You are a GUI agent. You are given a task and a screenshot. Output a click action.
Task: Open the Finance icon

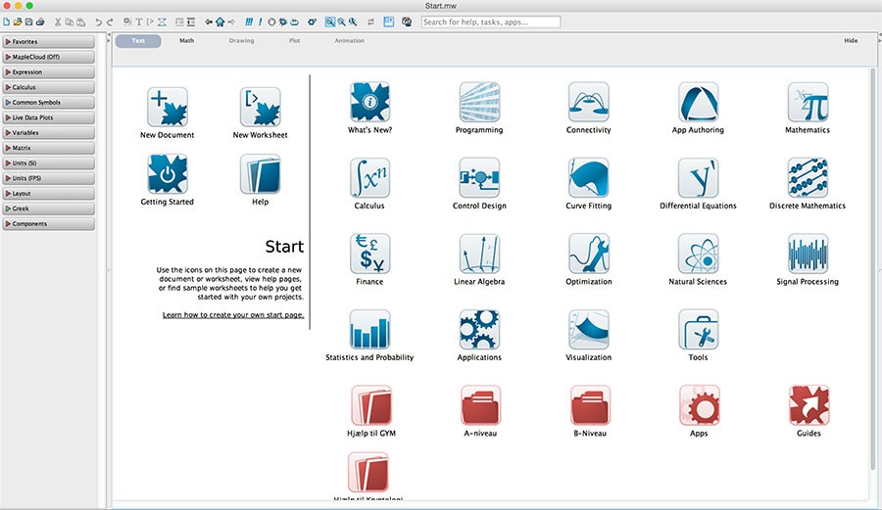tap(369, 254)
